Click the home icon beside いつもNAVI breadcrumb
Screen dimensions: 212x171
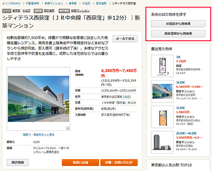(3, 3)
